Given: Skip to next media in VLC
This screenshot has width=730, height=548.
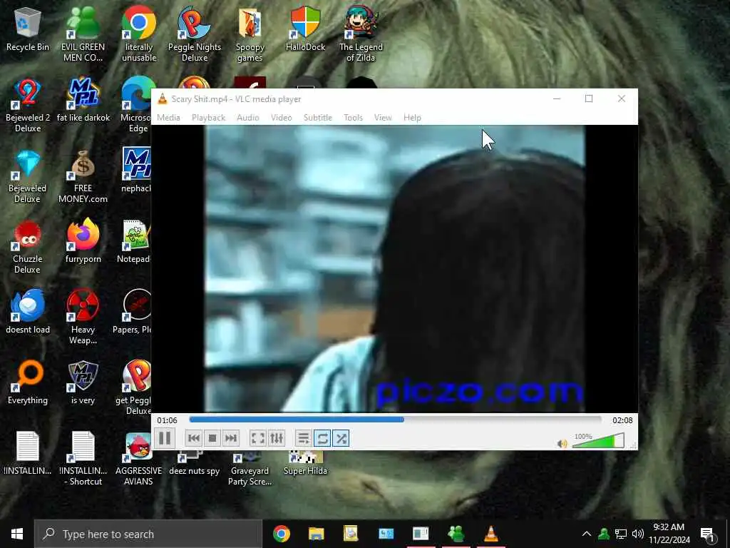Looking at the screenshot, I should point(230,438).
